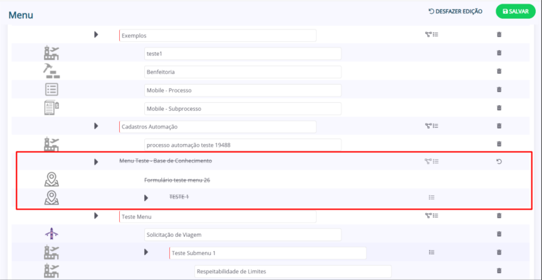Click list icon for TESTE 1 row

[432, 197]
